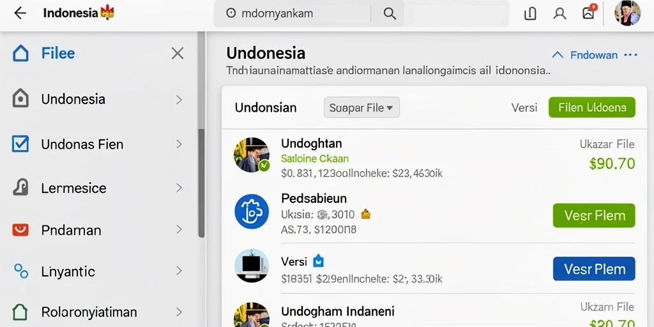This screenshot has width=654, height=327.
Task: Open the profile avatar photo
Action: click(x=628, y=13)
